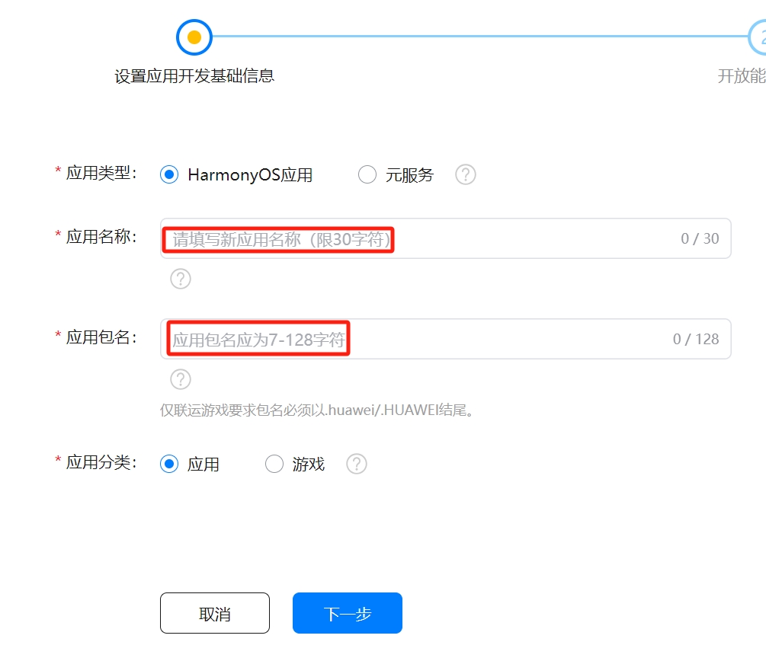The height and width of the screenshot is (661, 766).
Task: Proceed with the 下一步 button
Action: pos(347,614)
